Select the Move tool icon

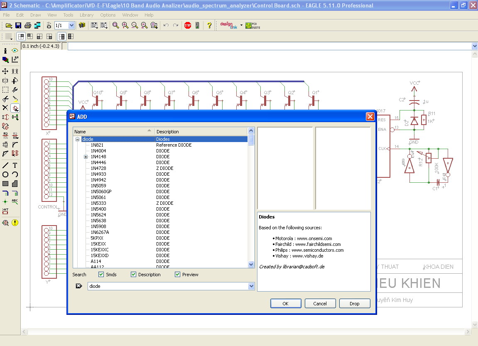click(5, 71)
